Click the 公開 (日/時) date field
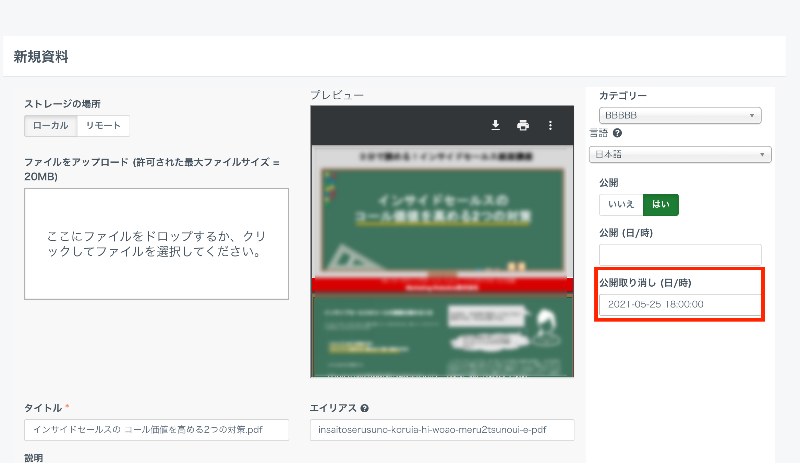This screenshot has height=463, width=800. (x=680, y=254)
